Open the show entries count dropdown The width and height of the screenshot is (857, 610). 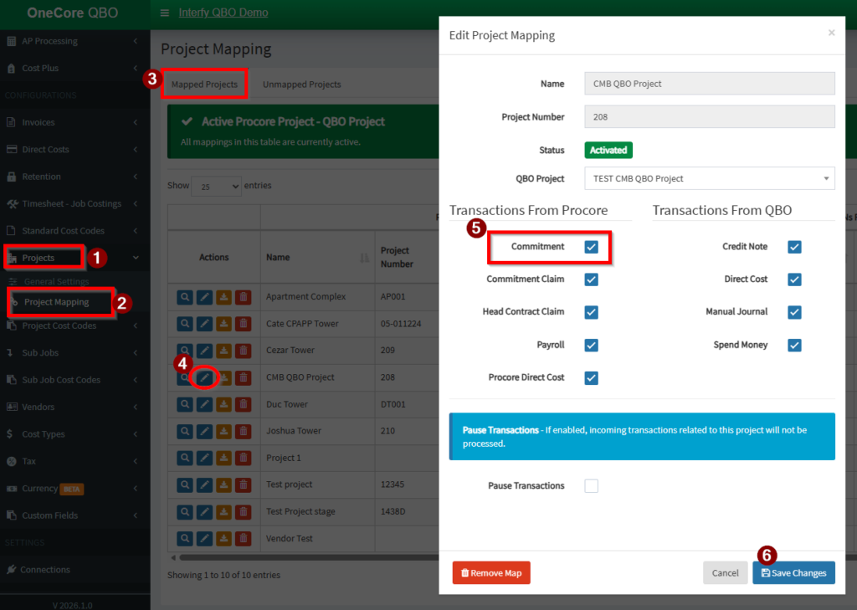(x=216, y=186)
